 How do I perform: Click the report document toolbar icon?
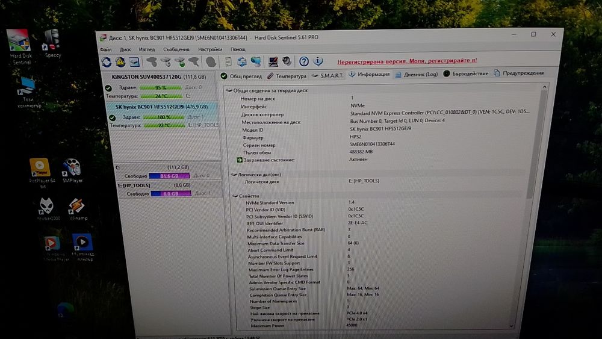[x=228, y=62]
